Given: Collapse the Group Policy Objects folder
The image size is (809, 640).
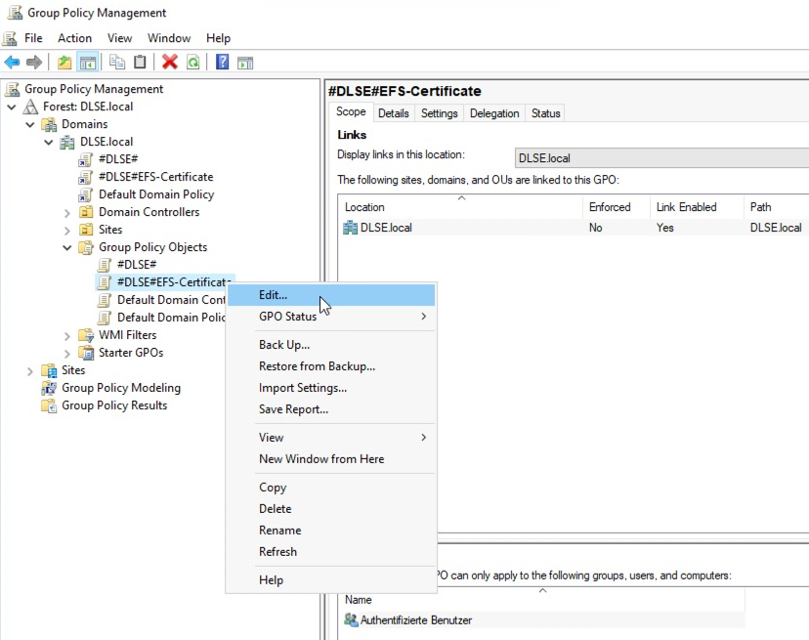Looking at the screenshot, I should pos(67,248).
